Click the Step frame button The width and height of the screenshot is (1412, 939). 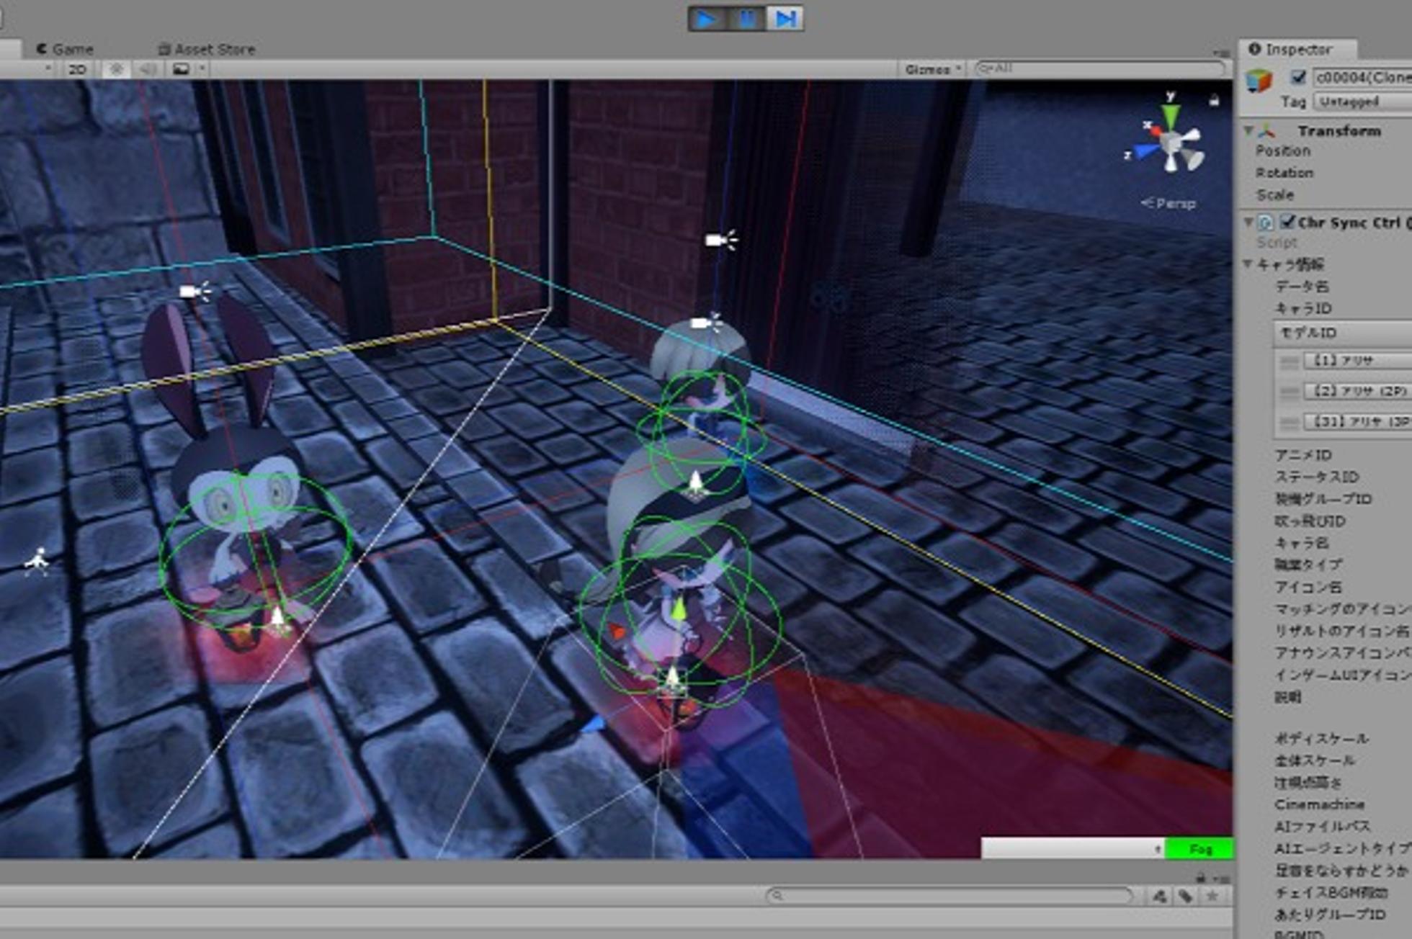pos(785,19)
